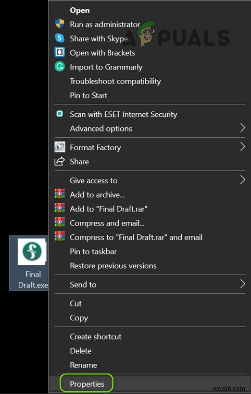The image size is (251, 394).
Task: Click the green Grammarly icon
Action: [x=60, y=67]
